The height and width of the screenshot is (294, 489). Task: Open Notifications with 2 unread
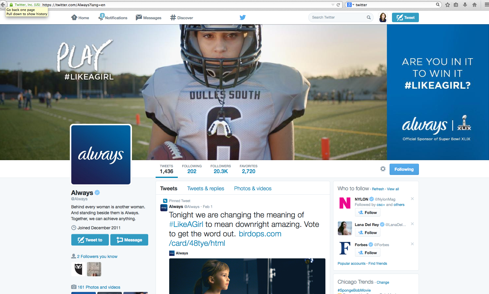[x=113, y=17]
